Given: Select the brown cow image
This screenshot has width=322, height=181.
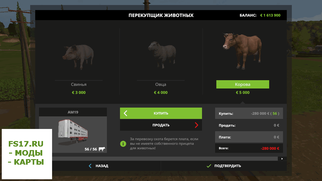Looking at the screenshot, I should coord(242,51).
